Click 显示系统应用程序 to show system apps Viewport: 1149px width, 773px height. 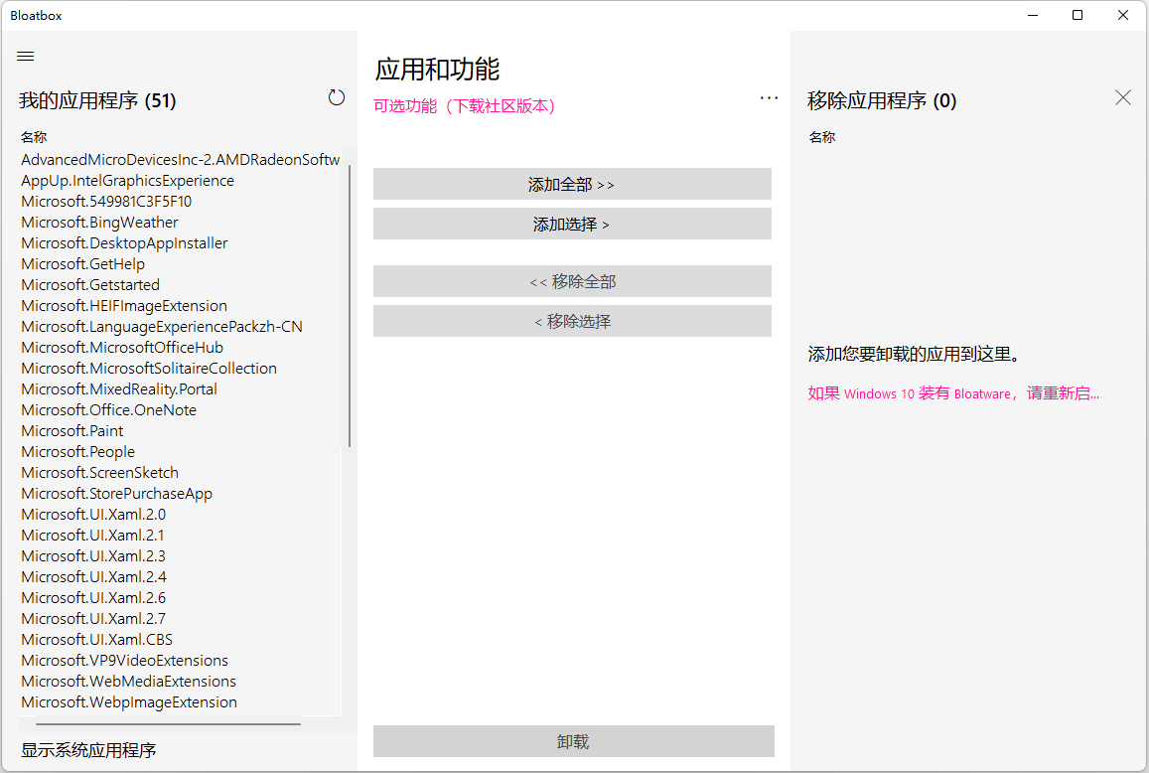click(x=88, y=750)
